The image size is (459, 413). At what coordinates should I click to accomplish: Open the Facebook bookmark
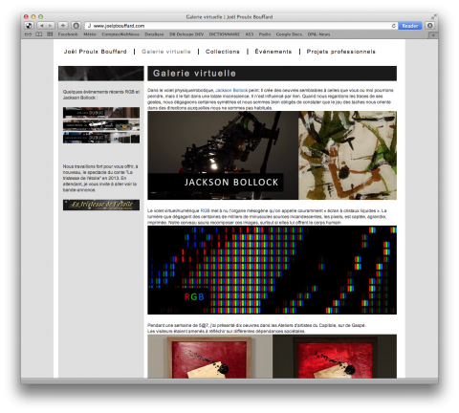coord(68,34)
